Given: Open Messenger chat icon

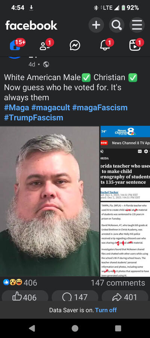Looking at the screenshot, I should click(x=75, y=45).
